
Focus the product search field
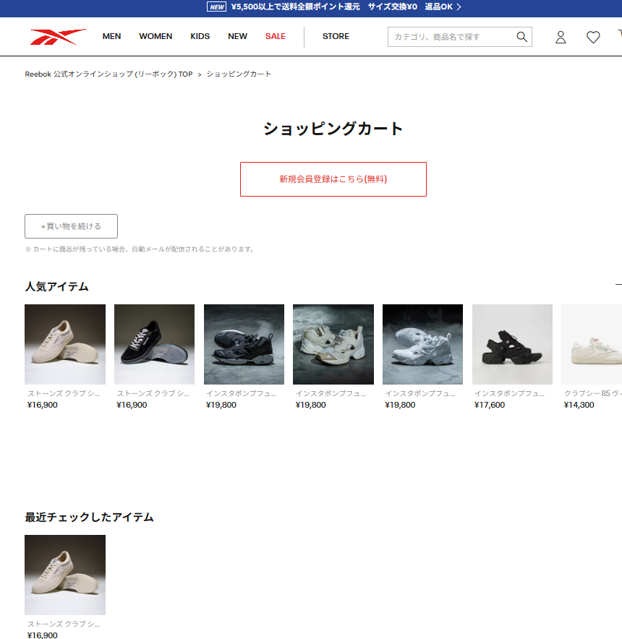click(x=451, y=37)
